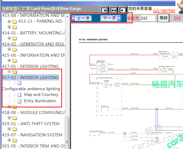Expand the 414-02 GENERATOR AND REGULATOR node
Image resolution: width=183 pixels, height=149 pixels.
pyautogui.click(x=9, y=38)
